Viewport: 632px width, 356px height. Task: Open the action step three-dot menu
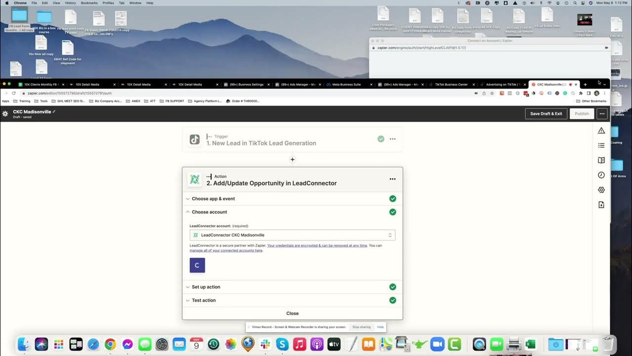pyautogui.click(x=393, y=179)
